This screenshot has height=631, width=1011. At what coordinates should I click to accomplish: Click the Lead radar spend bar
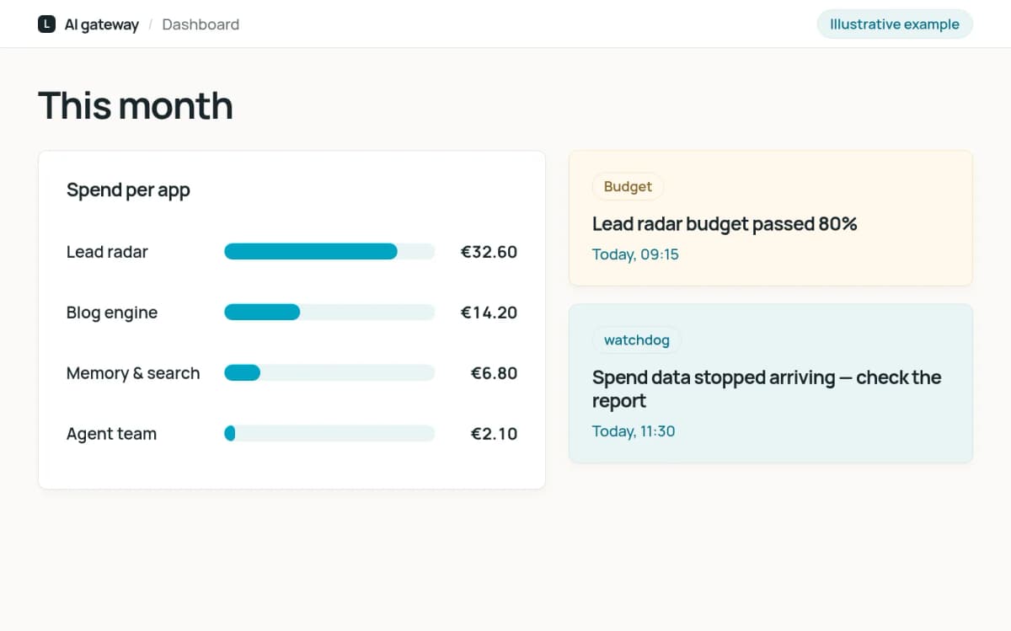(x=329, y=252)
